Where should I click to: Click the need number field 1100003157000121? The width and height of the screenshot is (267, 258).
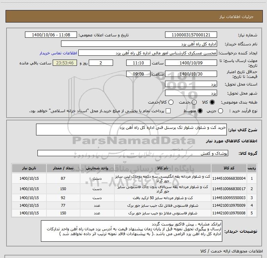[191, 35]
